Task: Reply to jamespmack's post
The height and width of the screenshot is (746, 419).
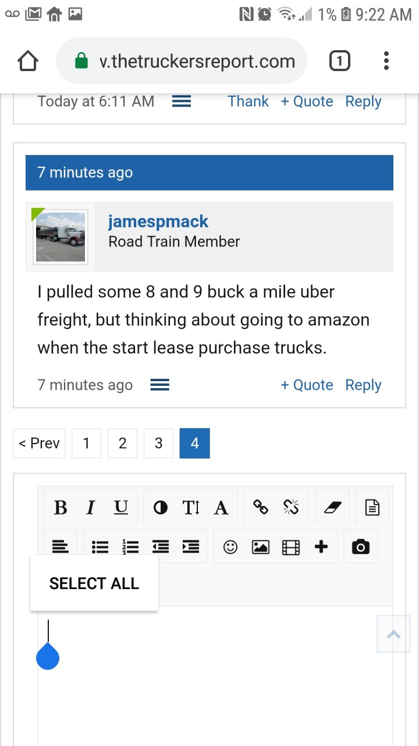Action: tap(363, 385)
